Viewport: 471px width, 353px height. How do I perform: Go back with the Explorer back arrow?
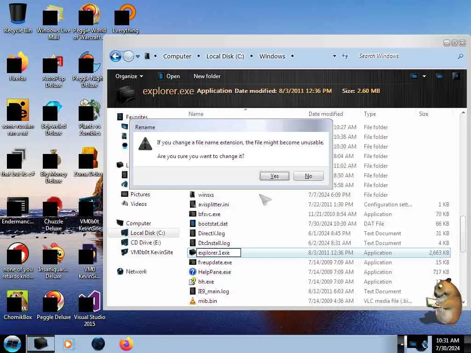pos(115,56)
